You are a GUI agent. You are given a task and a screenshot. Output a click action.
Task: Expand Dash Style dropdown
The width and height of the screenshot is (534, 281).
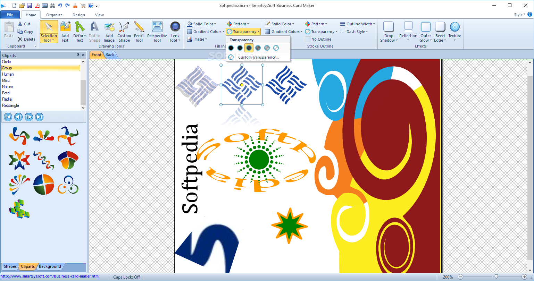(x=354, y=32)
